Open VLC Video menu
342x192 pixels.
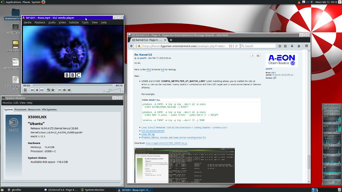[62, 22]
